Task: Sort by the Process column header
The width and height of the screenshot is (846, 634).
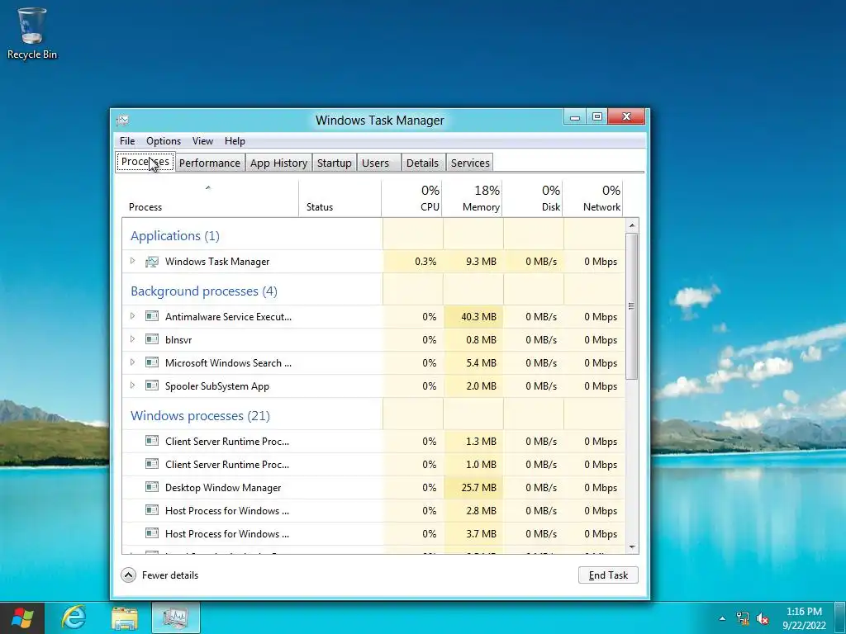Action: pos(210,199)
